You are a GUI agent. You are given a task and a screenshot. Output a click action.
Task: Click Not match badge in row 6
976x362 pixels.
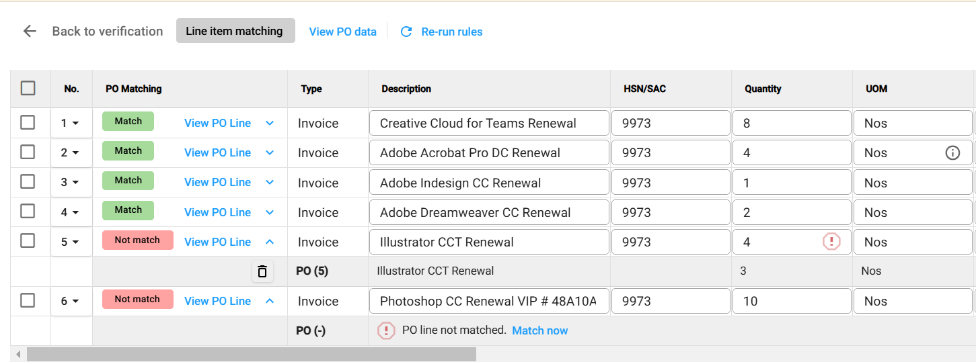click(137, 299)
